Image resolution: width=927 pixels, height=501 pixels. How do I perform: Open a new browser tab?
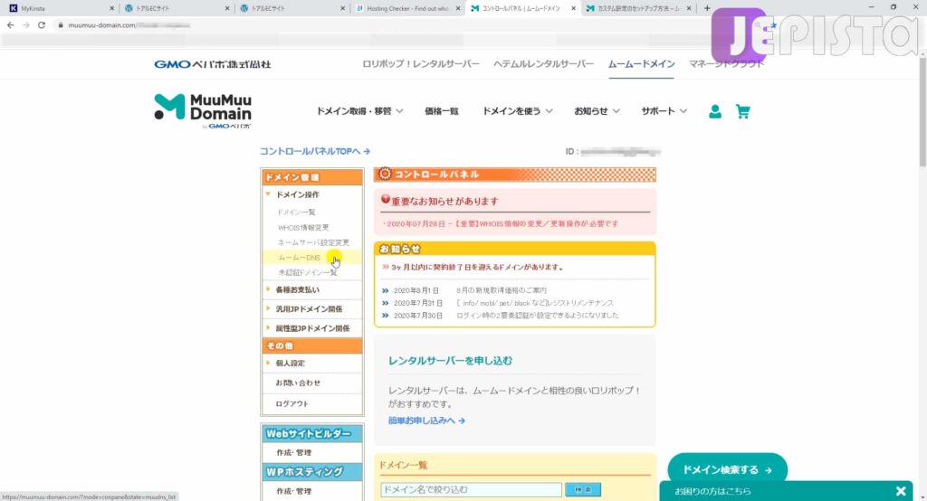coord(707,8)
